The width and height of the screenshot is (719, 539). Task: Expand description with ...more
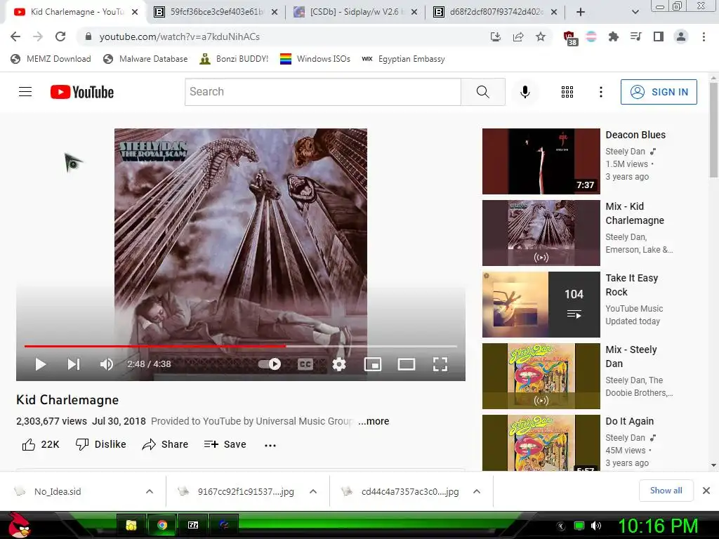(x=374, y=421)
